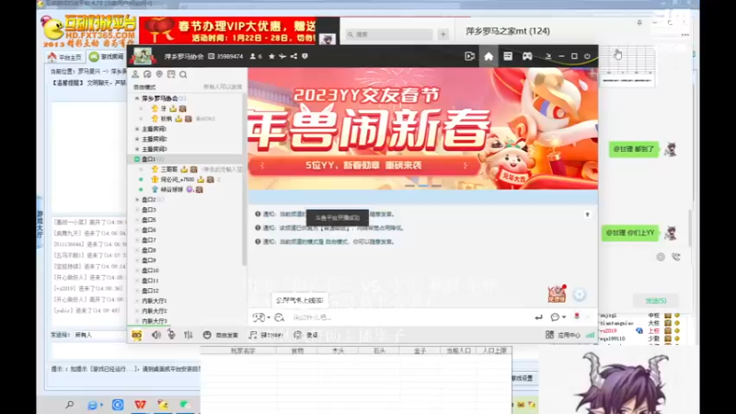The height and width of the screenshot is (414, 736).
Task: Click the video live icon in YY header
Action: point(469,56)
